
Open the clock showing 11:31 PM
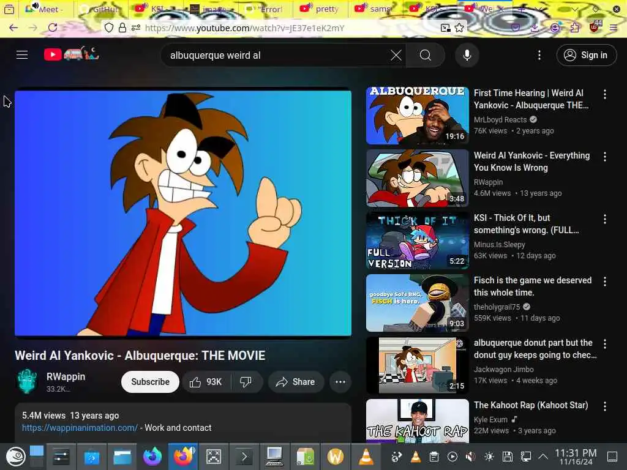(x=576, y=457)
